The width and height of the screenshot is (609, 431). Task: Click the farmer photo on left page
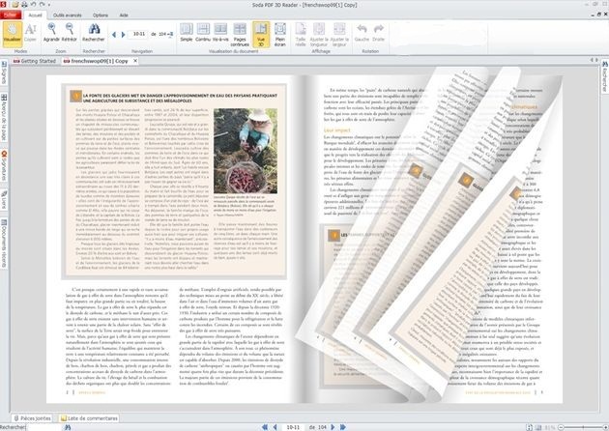click(246, 151)
